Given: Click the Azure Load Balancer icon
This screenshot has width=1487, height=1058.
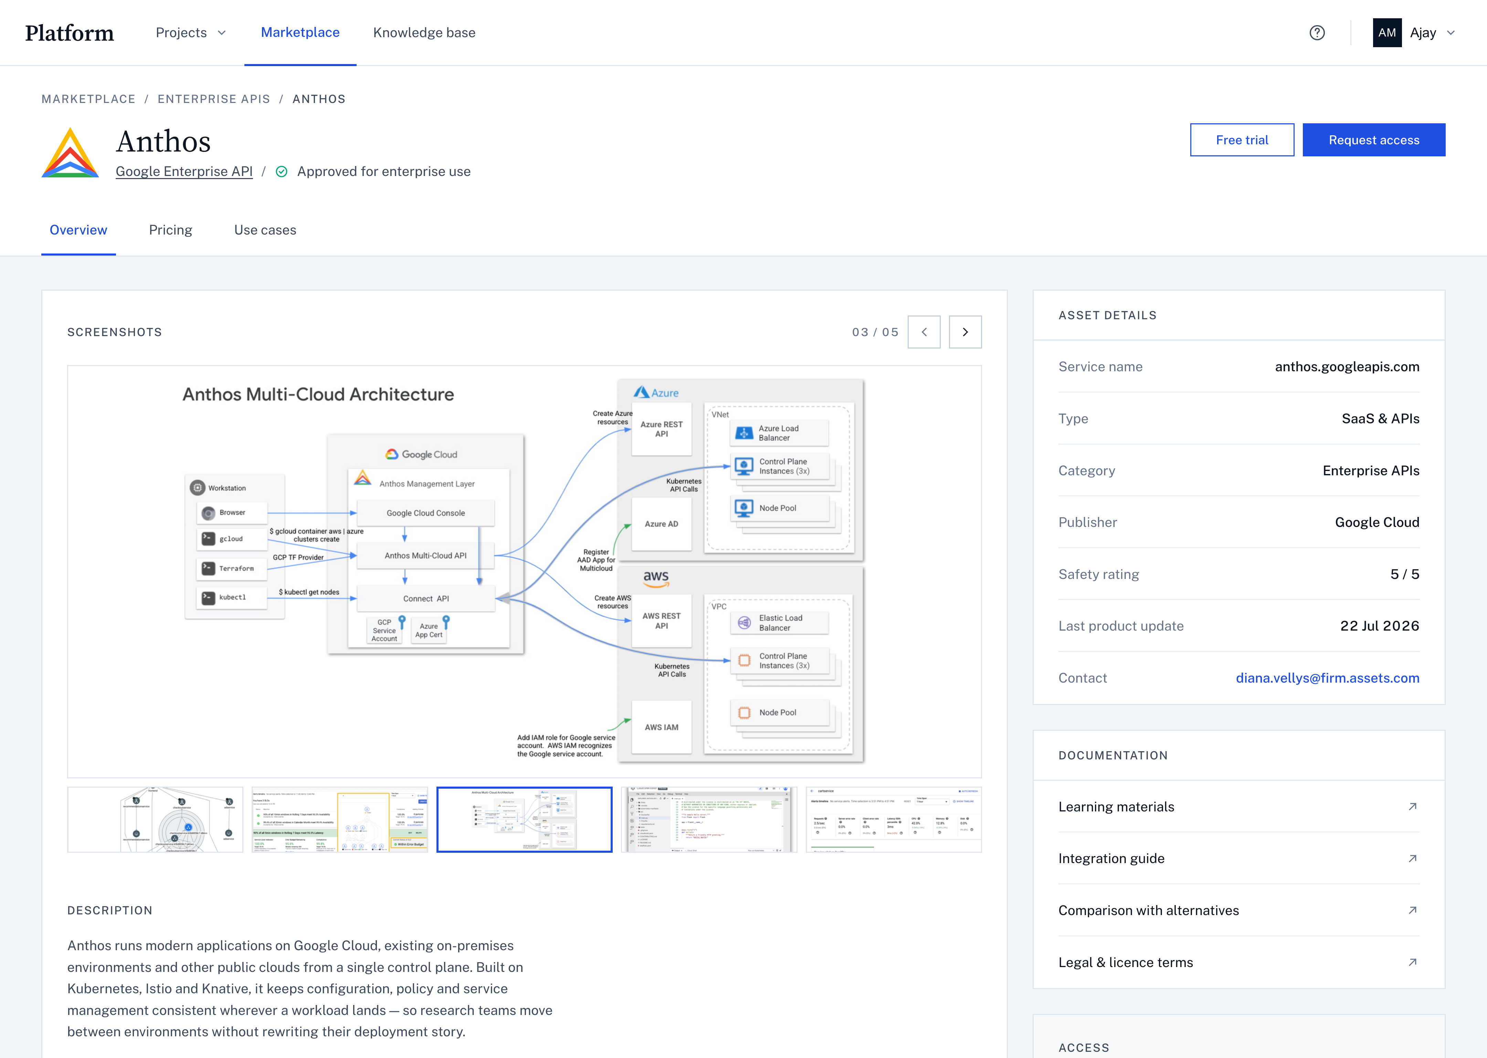Looking at the screenshot, I should point(743,433).
